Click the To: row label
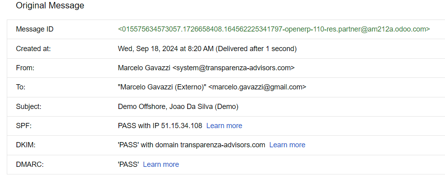 click(x=21, y=87)
